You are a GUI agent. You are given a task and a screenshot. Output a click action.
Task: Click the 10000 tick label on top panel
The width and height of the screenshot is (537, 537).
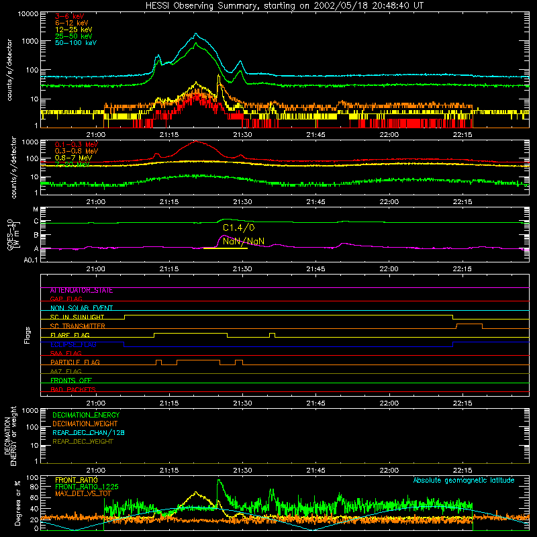[28, 13]
